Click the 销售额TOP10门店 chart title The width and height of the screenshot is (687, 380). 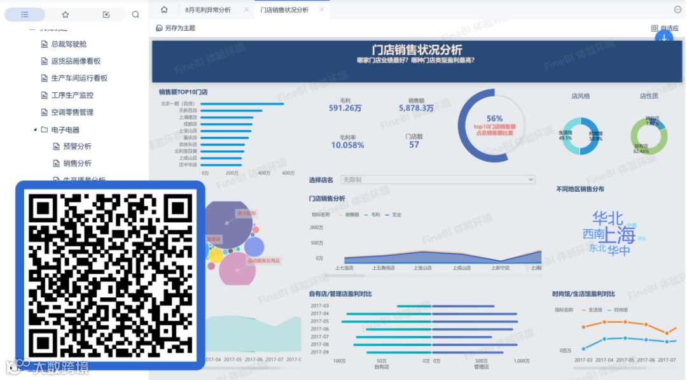183,92
